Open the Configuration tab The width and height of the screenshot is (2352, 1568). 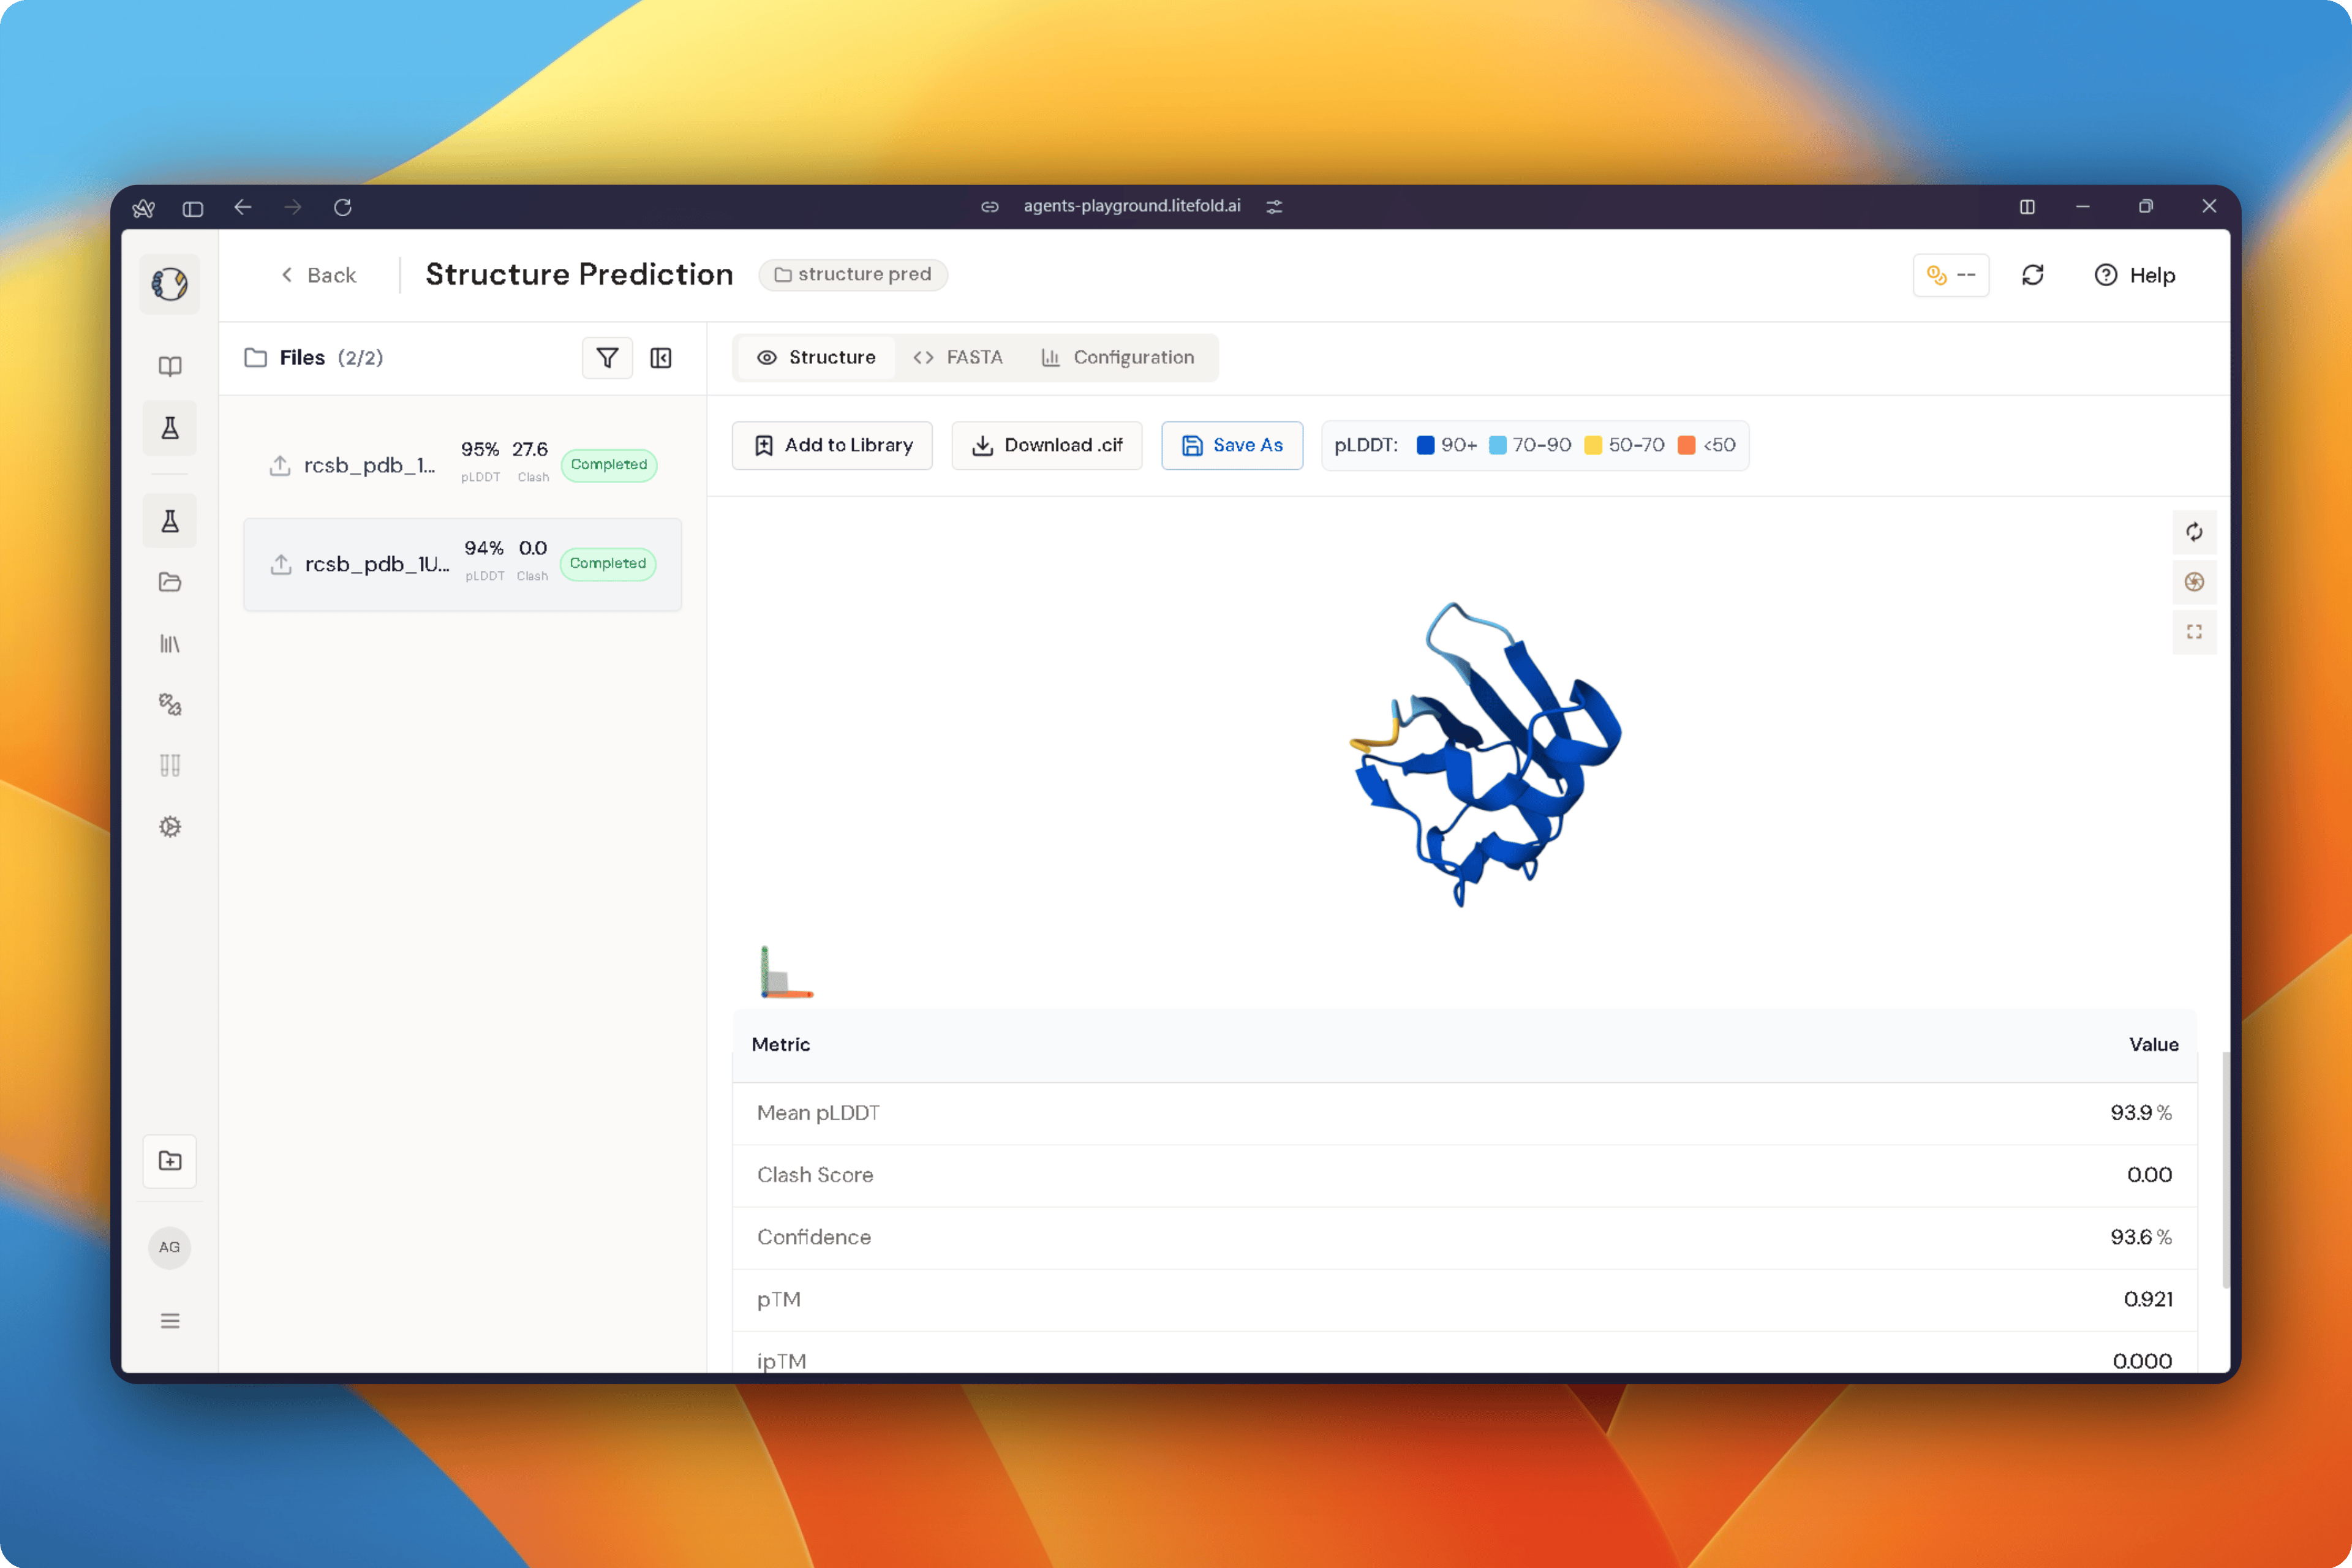tap(1118, 358)
